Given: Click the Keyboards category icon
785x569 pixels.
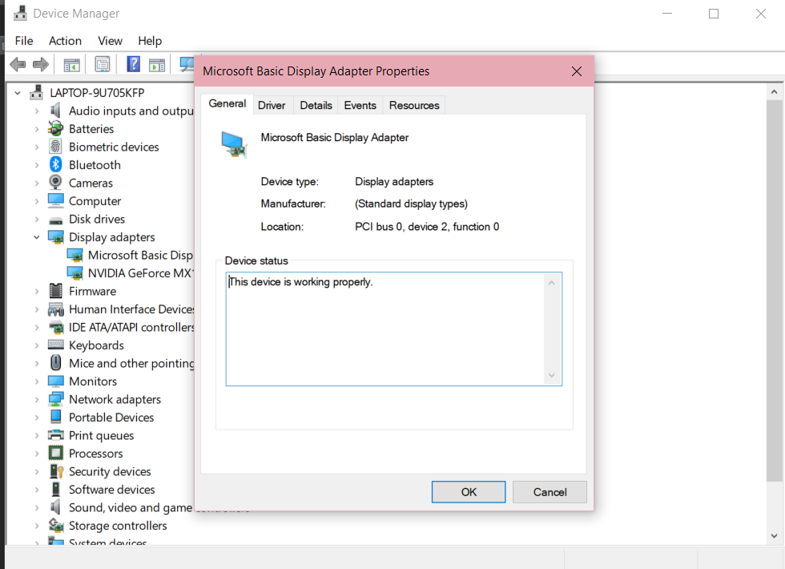Looking at the screenshot, I should pos(55,345).
